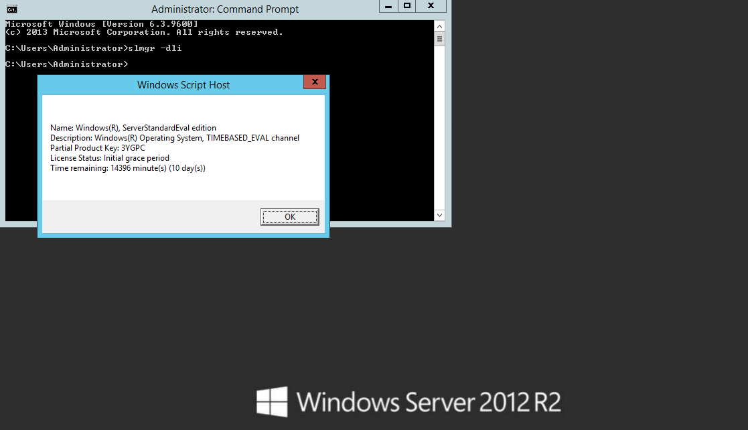The height and width of the screenshot is (430, 748).
Task: Open the Command Prompt system menu icon
Action: (11, 9)
